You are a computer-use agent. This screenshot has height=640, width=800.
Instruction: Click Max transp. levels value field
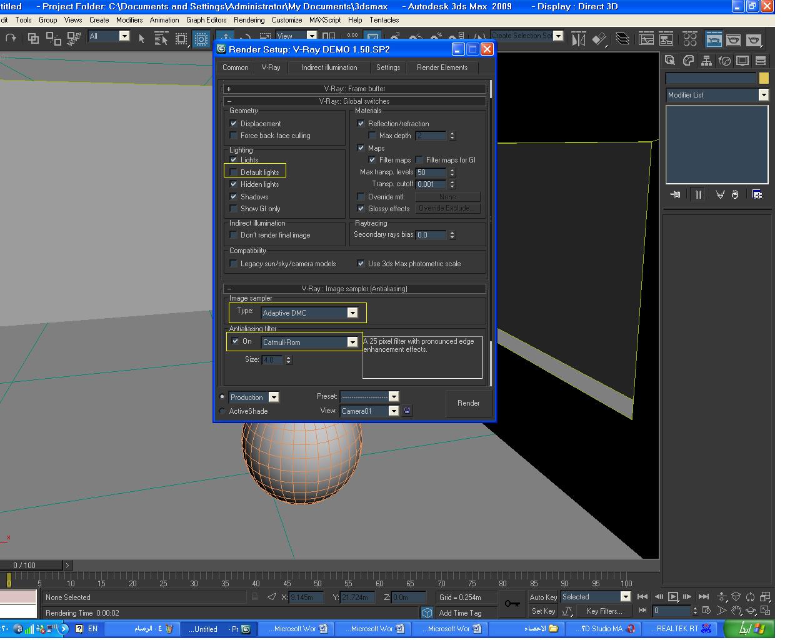point(431,172)
